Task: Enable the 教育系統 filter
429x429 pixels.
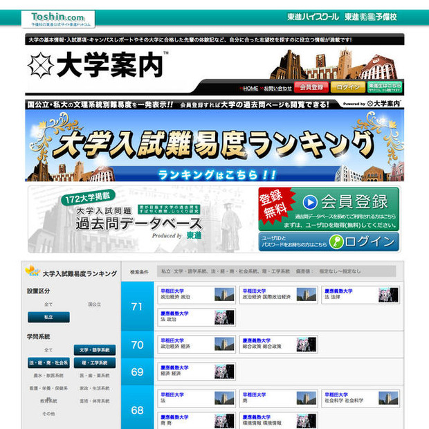Action: click(48, 401)
